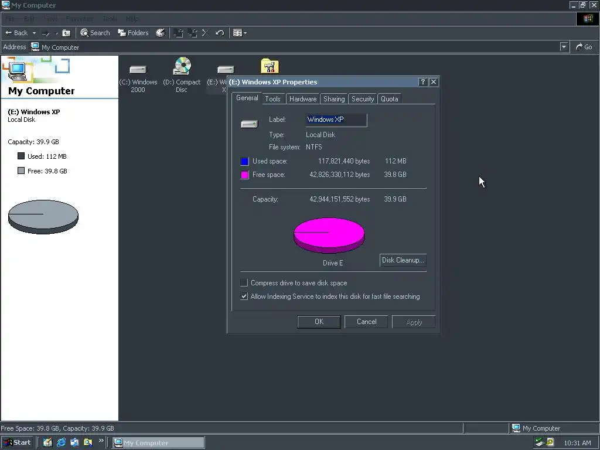The height and width of the screenshot is (450, 600).
Task: Go back using the Back arrow
Action: click(x=16, y=33)
